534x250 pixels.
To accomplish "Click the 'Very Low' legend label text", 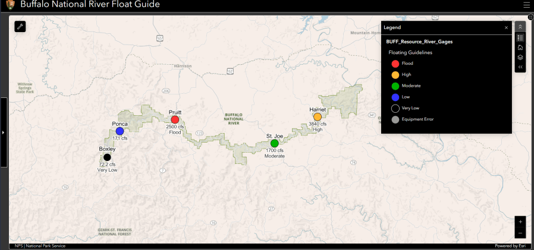I will (x=410, y=108).
